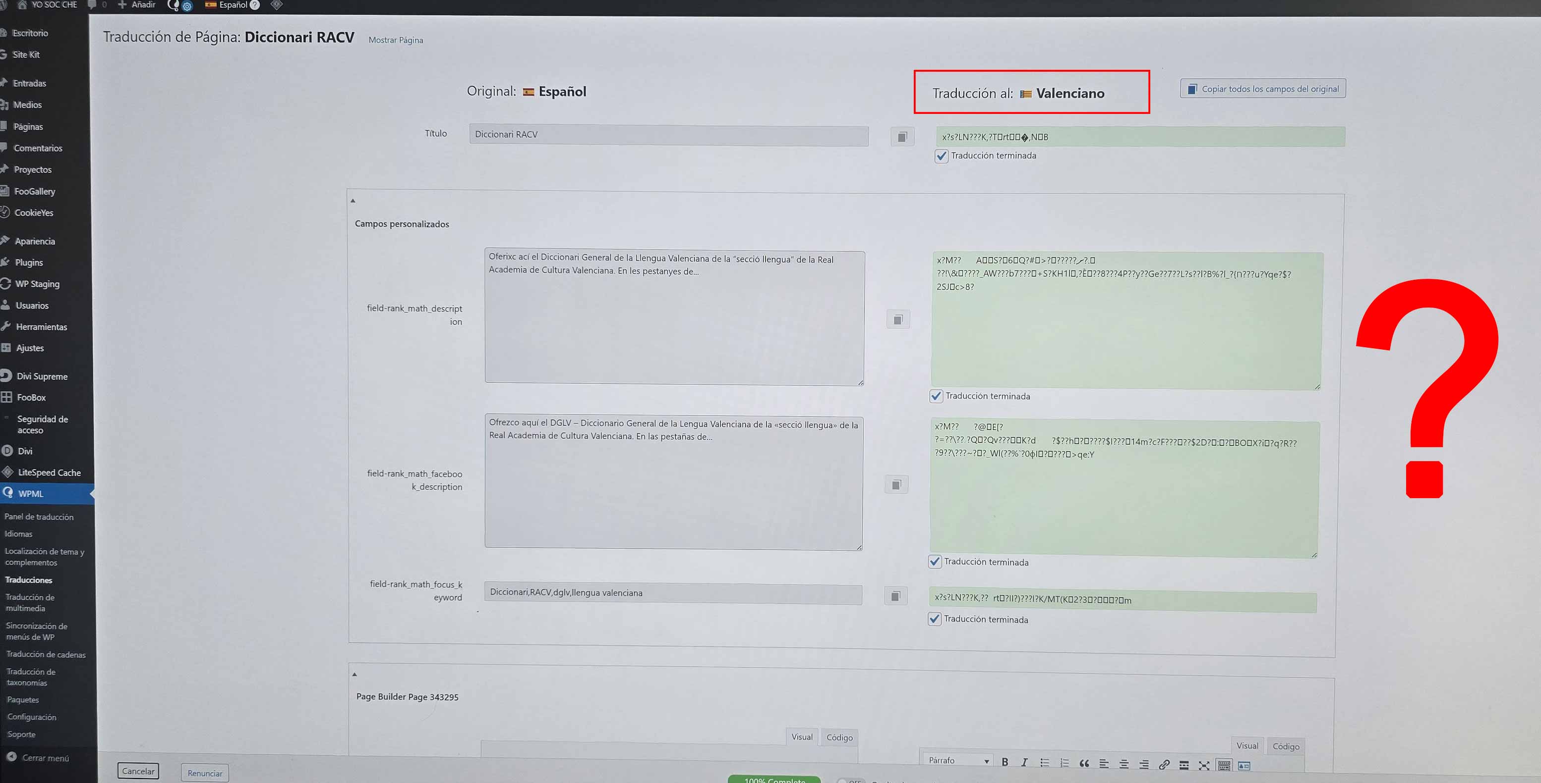Collapse the Page Builder Page section
This screenshot has height=783, width=1541.
(x=354, y=674)
